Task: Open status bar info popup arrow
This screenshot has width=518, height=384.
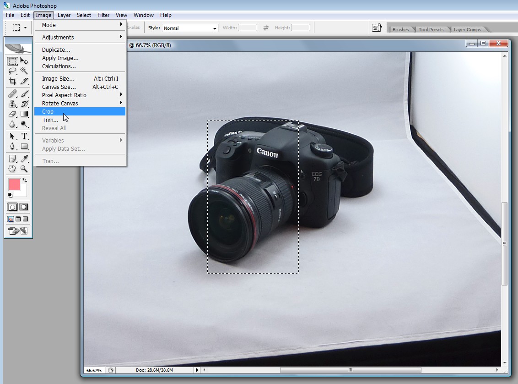Action: click(x=197, y=370)
